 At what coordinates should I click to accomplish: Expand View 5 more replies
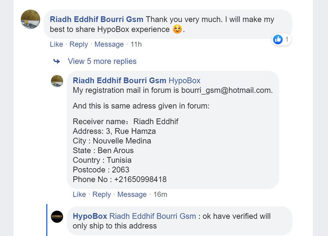pyautogui.click(x=102, y=61)
